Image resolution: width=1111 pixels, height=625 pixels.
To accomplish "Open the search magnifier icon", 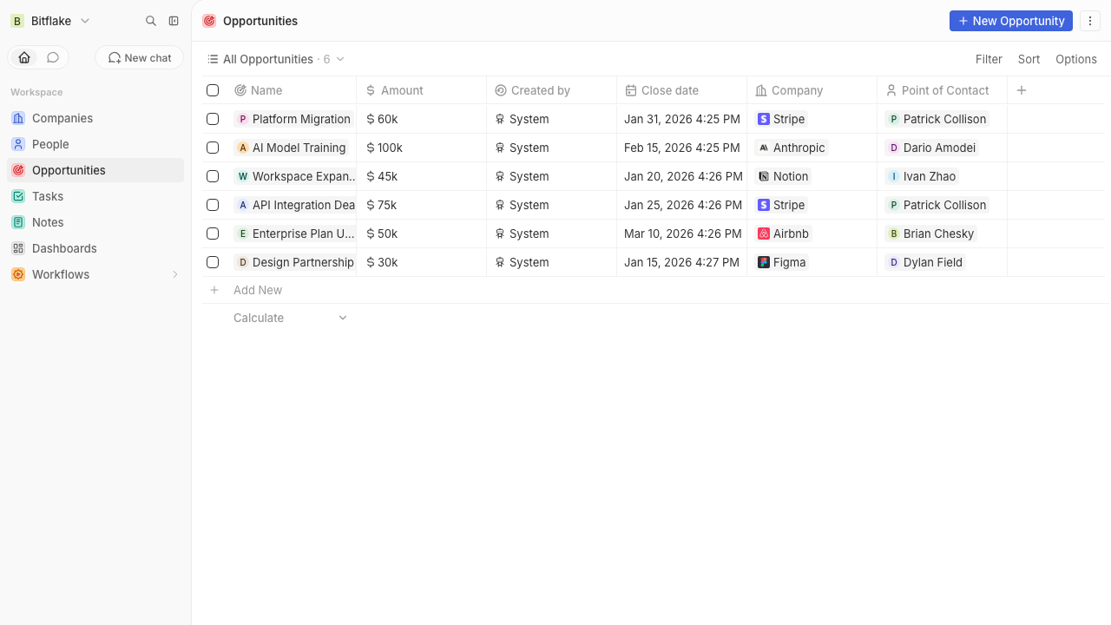I will (151, 21).
